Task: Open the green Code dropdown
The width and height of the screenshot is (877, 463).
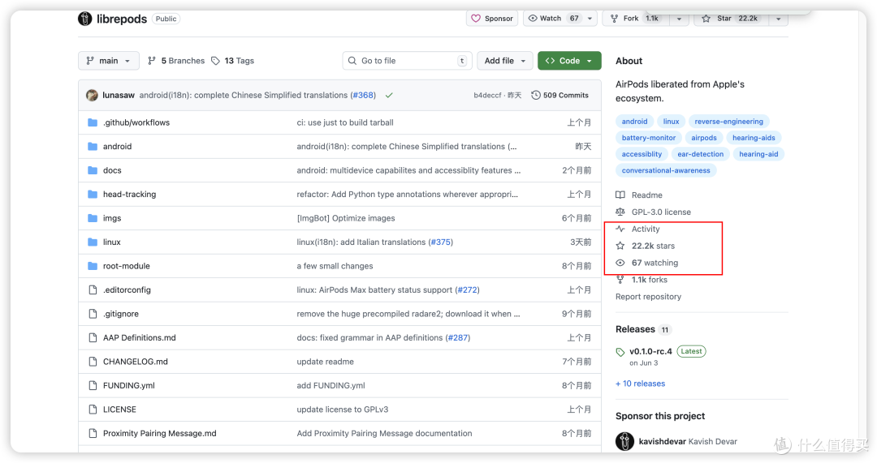Action: click(569, 61)
